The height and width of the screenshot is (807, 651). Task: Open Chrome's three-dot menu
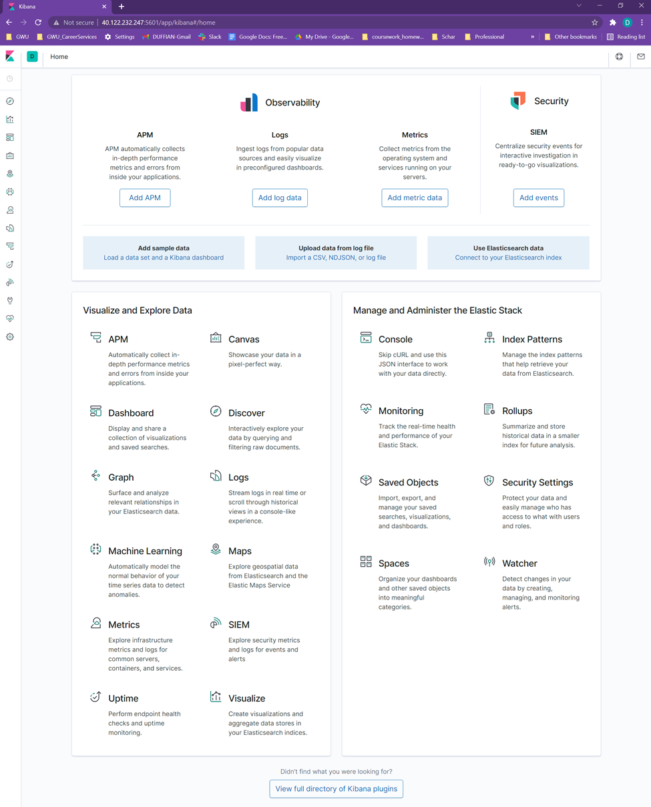(642, 22)
